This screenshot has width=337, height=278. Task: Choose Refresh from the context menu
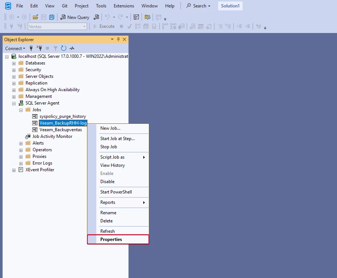tap(118, 231)
